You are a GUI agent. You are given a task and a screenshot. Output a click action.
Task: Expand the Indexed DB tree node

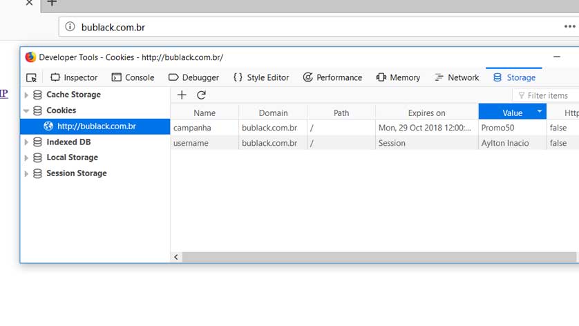(x=26, y=142)
